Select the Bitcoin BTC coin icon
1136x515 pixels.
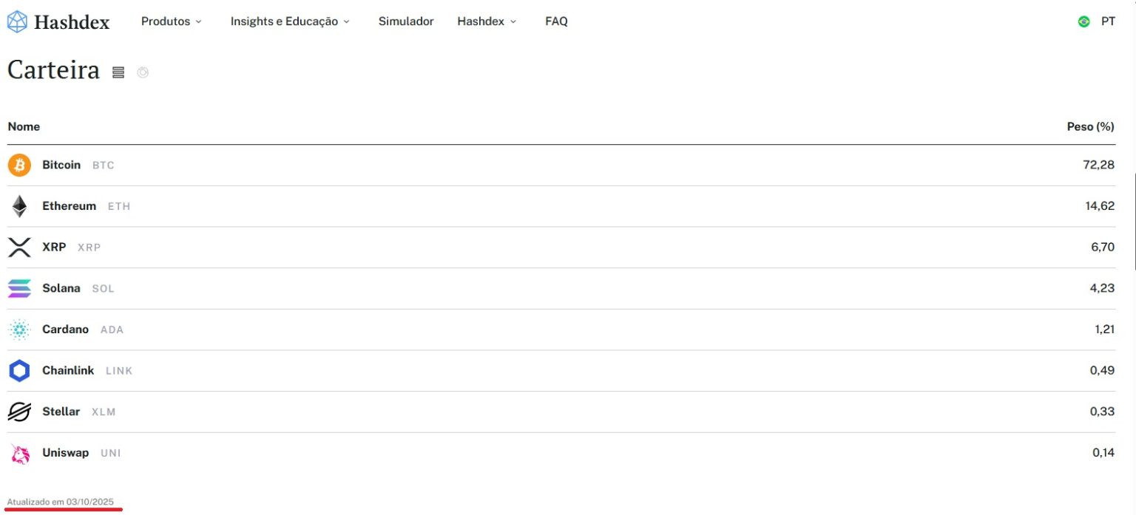(x=19, y=165)
